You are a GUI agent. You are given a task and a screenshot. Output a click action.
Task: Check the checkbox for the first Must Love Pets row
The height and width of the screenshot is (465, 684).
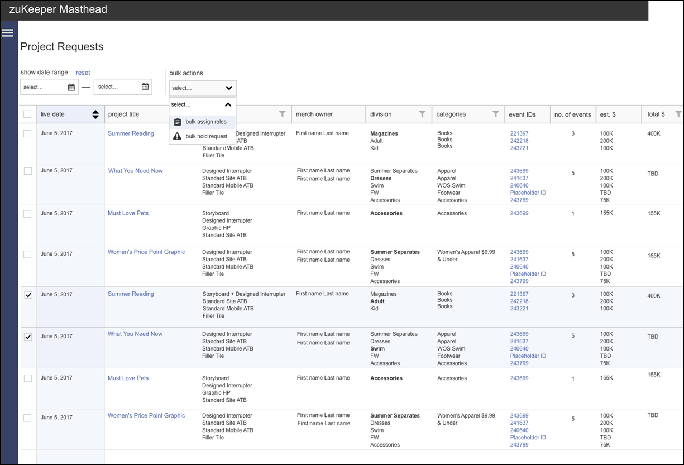tap(27, 213)
